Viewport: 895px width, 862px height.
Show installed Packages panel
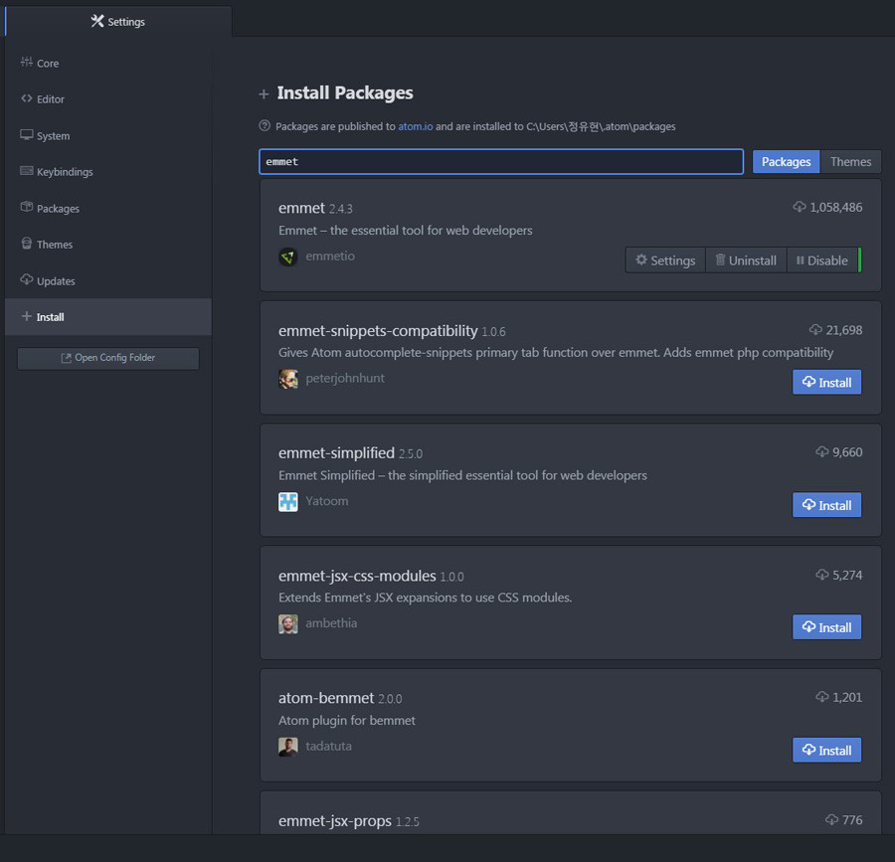point(107,208)
